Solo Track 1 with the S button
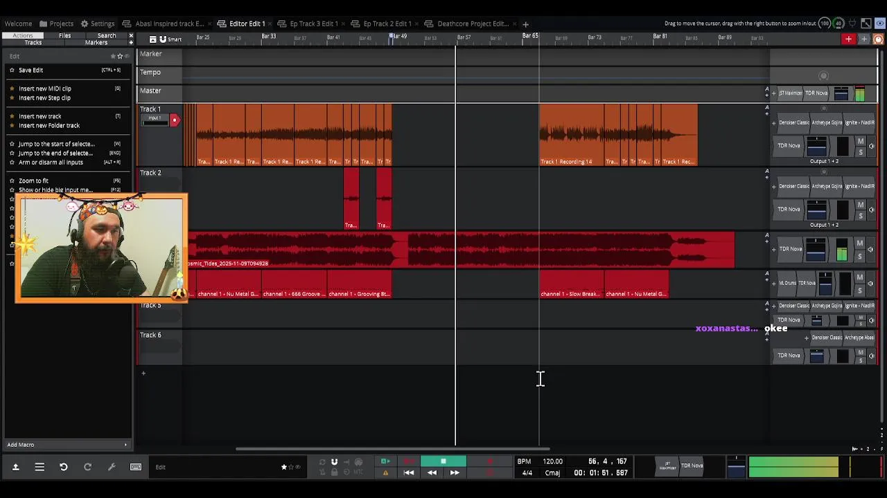887x498 pixels. [x=861, y=151]
